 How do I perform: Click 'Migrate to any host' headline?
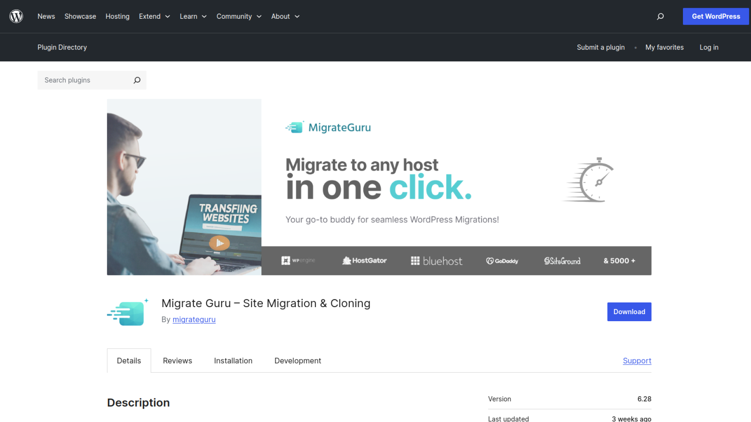[x=362, y=165]
